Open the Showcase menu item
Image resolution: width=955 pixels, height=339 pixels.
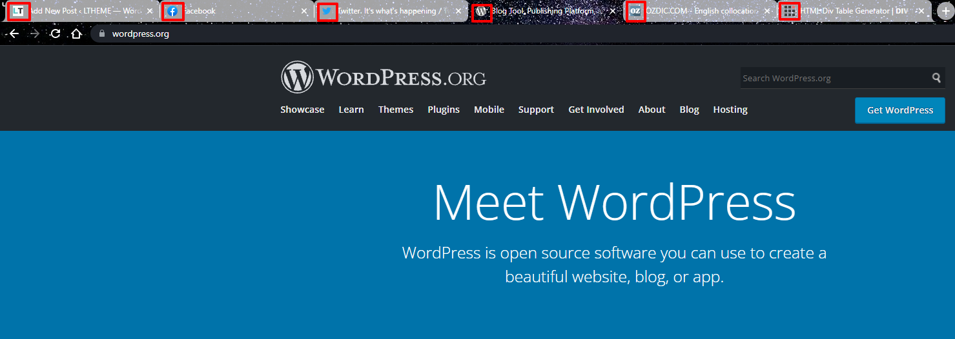pos(302,110)
